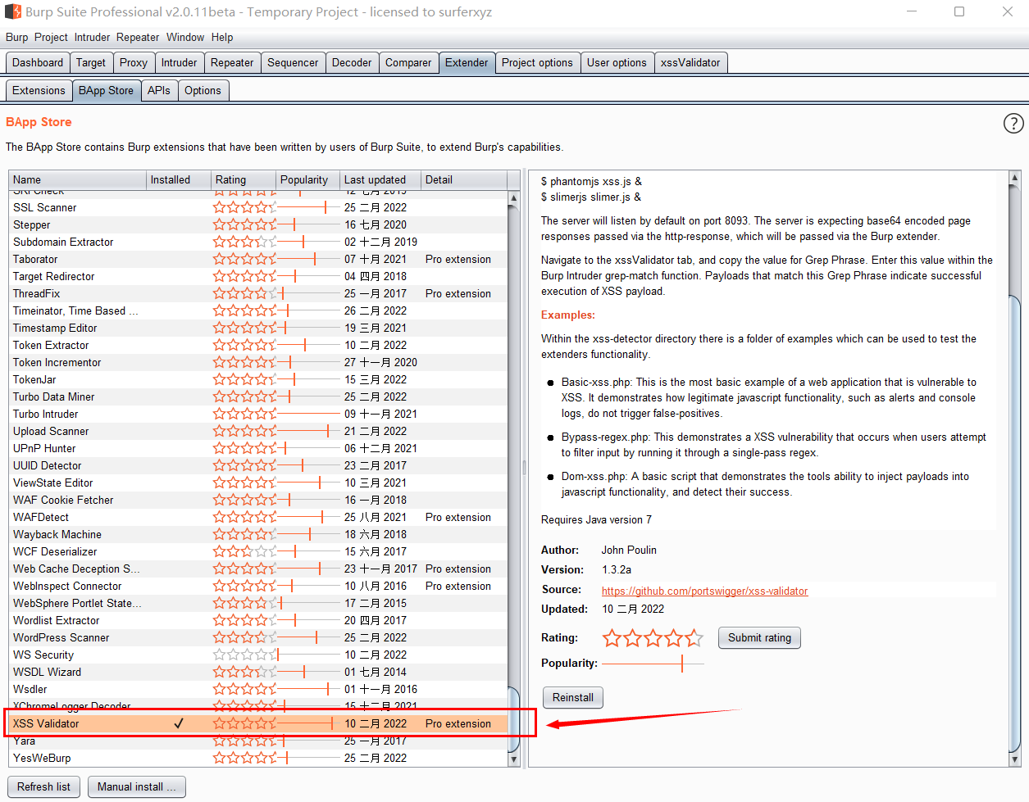Click the detail pane scroll-up arrow

click(1015, 178)
